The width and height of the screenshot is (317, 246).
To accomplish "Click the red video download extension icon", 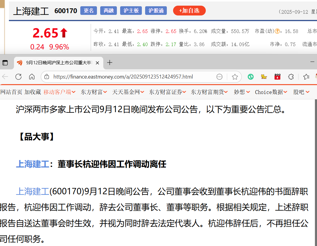I will 277,77.
